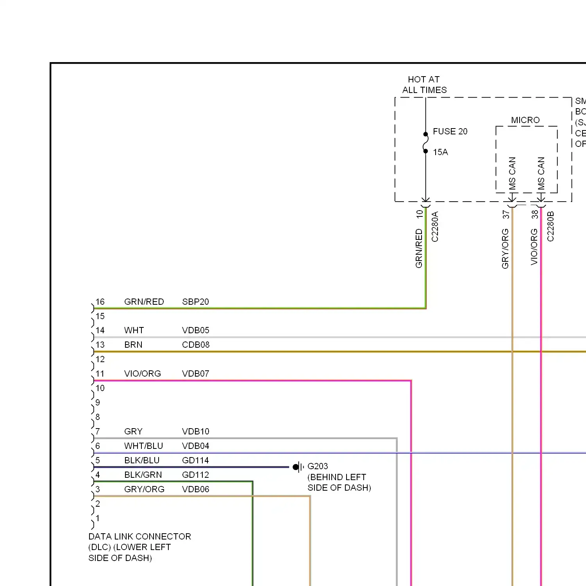Screen dimensions: 586x586
Task: Select pin 11 VIO/ORG color label
Action: point(143,373)
